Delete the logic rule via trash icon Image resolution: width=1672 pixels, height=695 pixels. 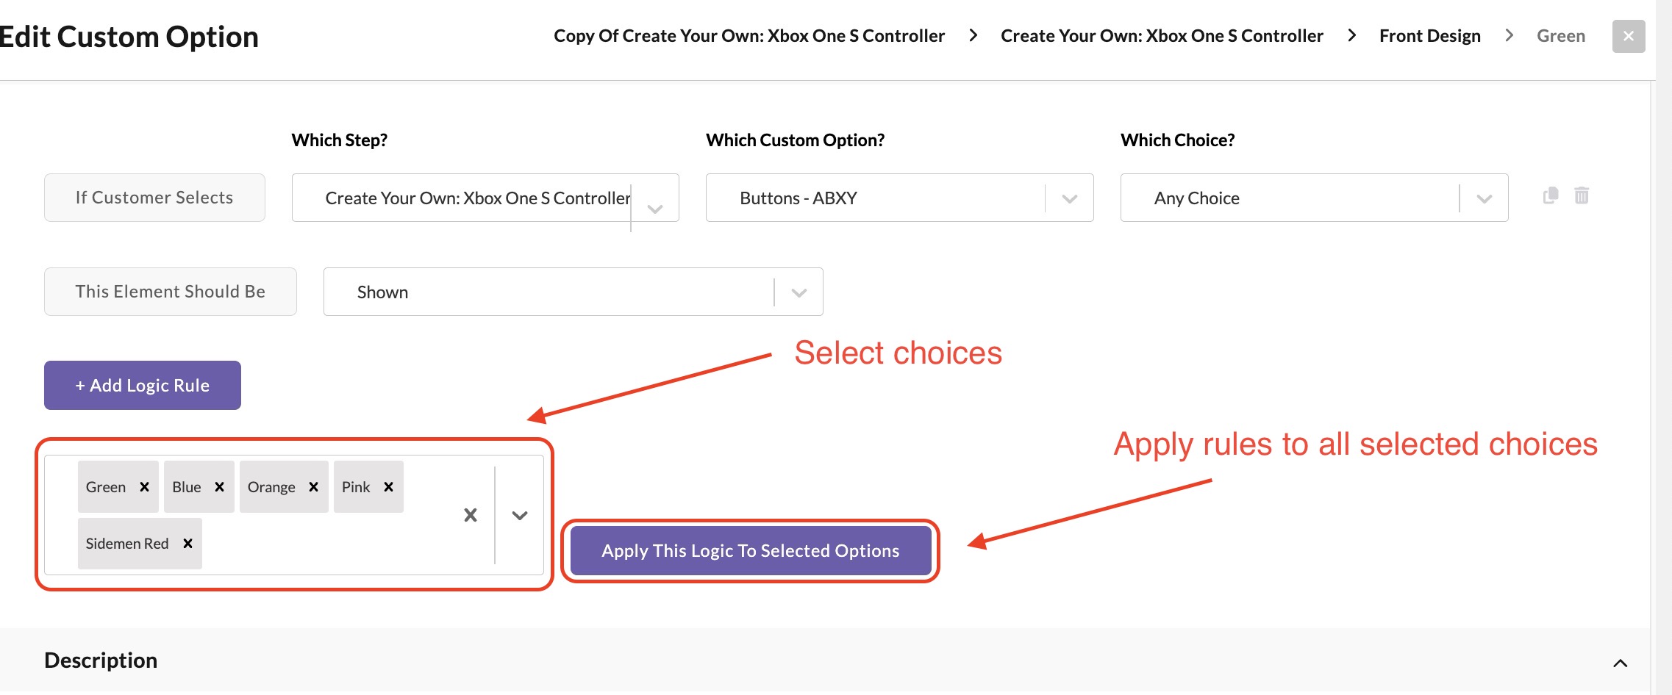[x=1582, y=195]
